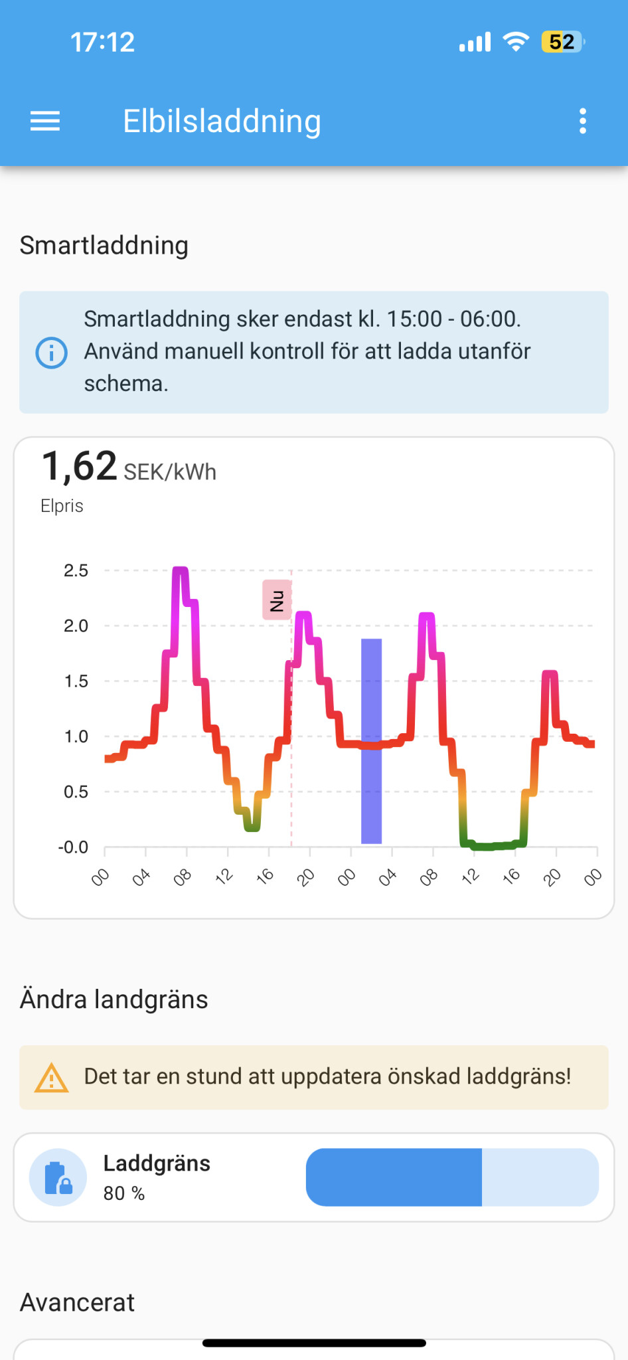Tap the Avancerat section heading
This screenshot has height=1360, width=628.
[78, 1302]
